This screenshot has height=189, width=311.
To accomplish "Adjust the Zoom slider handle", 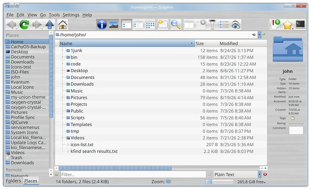I will (168, 181).
